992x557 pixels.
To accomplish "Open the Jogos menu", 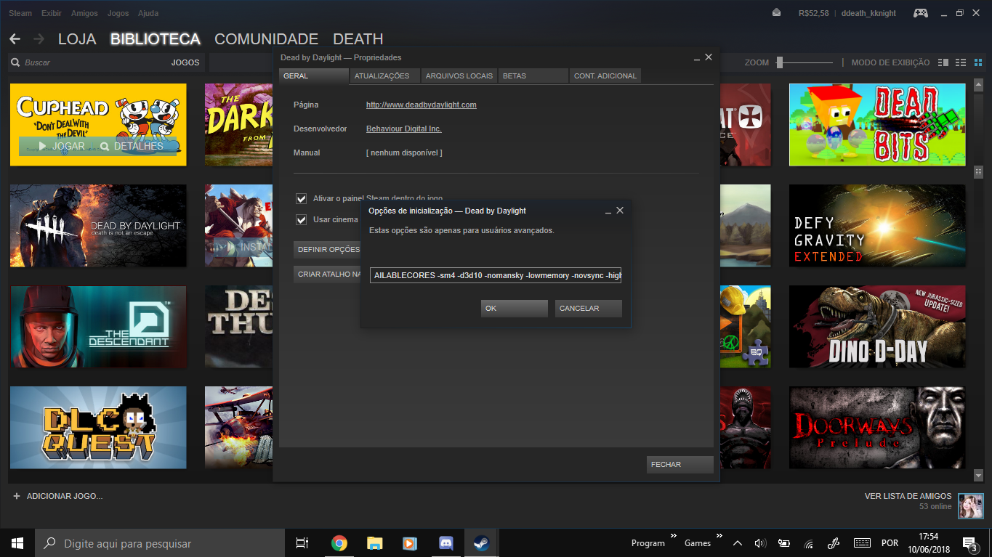I will [118, 13].
